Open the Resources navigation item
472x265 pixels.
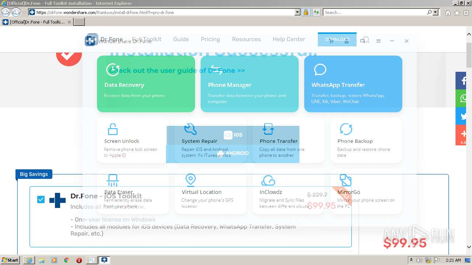[246, 39]
